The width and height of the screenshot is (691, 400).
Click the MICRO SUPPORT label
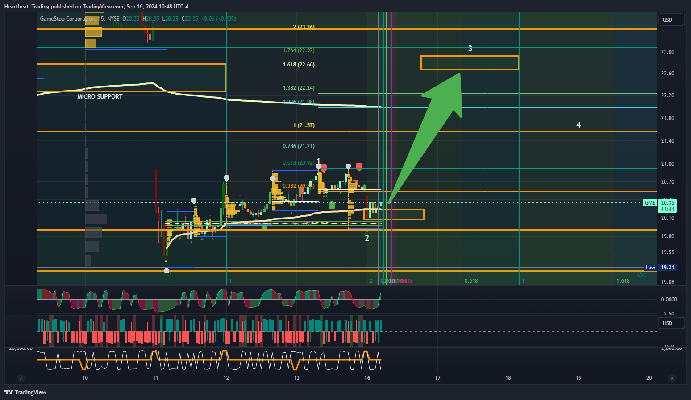[x=100, y=96]
